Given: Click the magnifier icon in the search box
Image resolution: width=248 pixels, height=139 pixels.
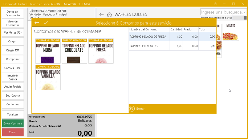Looking at the screenshot, I should point(245,12).
